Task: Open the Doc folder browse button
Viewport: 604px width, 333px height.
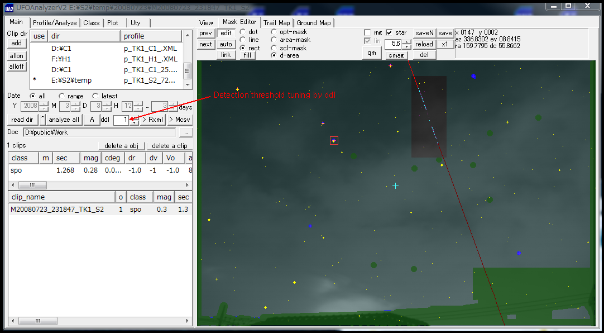Action: (186, 132)
